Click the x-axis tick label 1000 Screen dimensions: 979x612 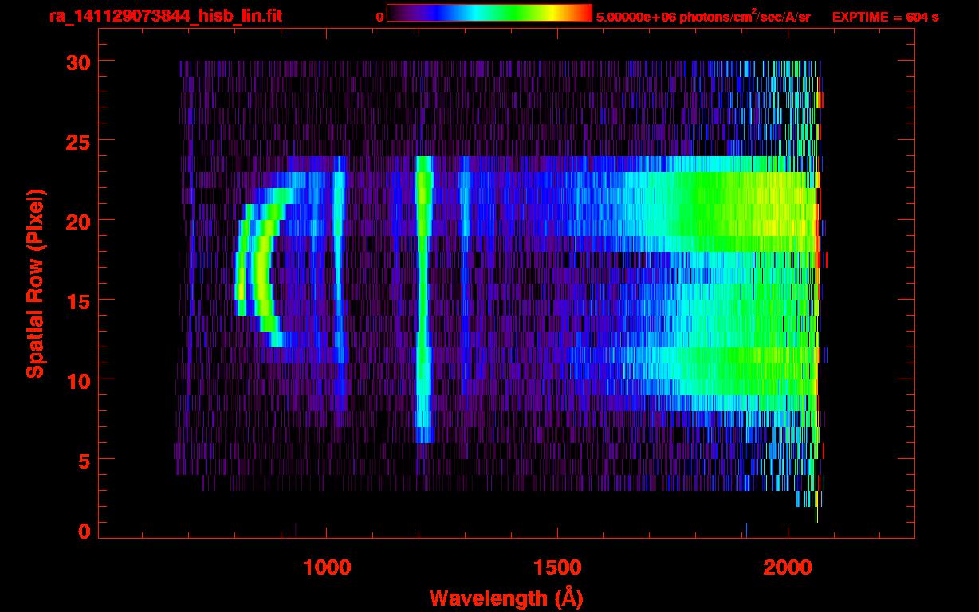click(327, 567)
